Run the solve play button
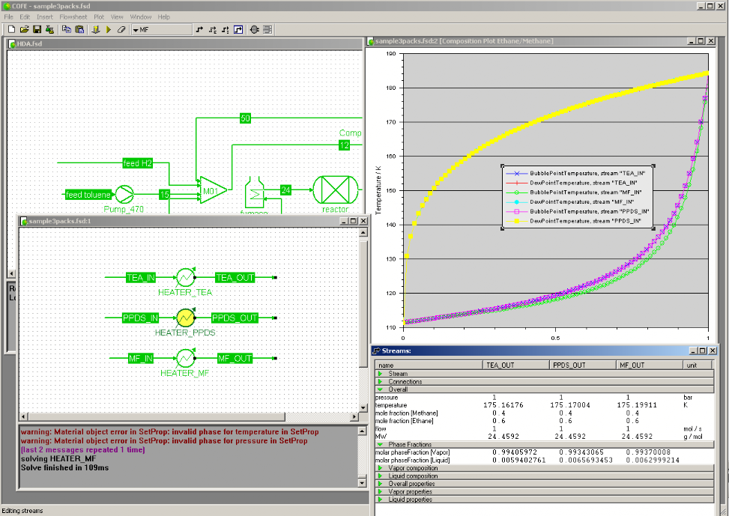729x516 pixels. coord(109,29)
